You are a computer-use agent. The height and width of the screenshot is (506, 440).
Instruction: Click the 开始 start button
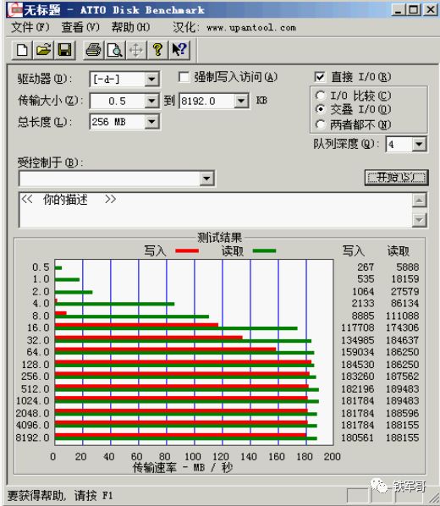396,178
